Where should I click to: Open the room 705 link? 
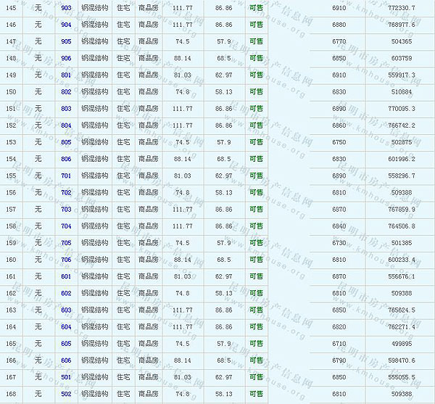tap(66, 243)
